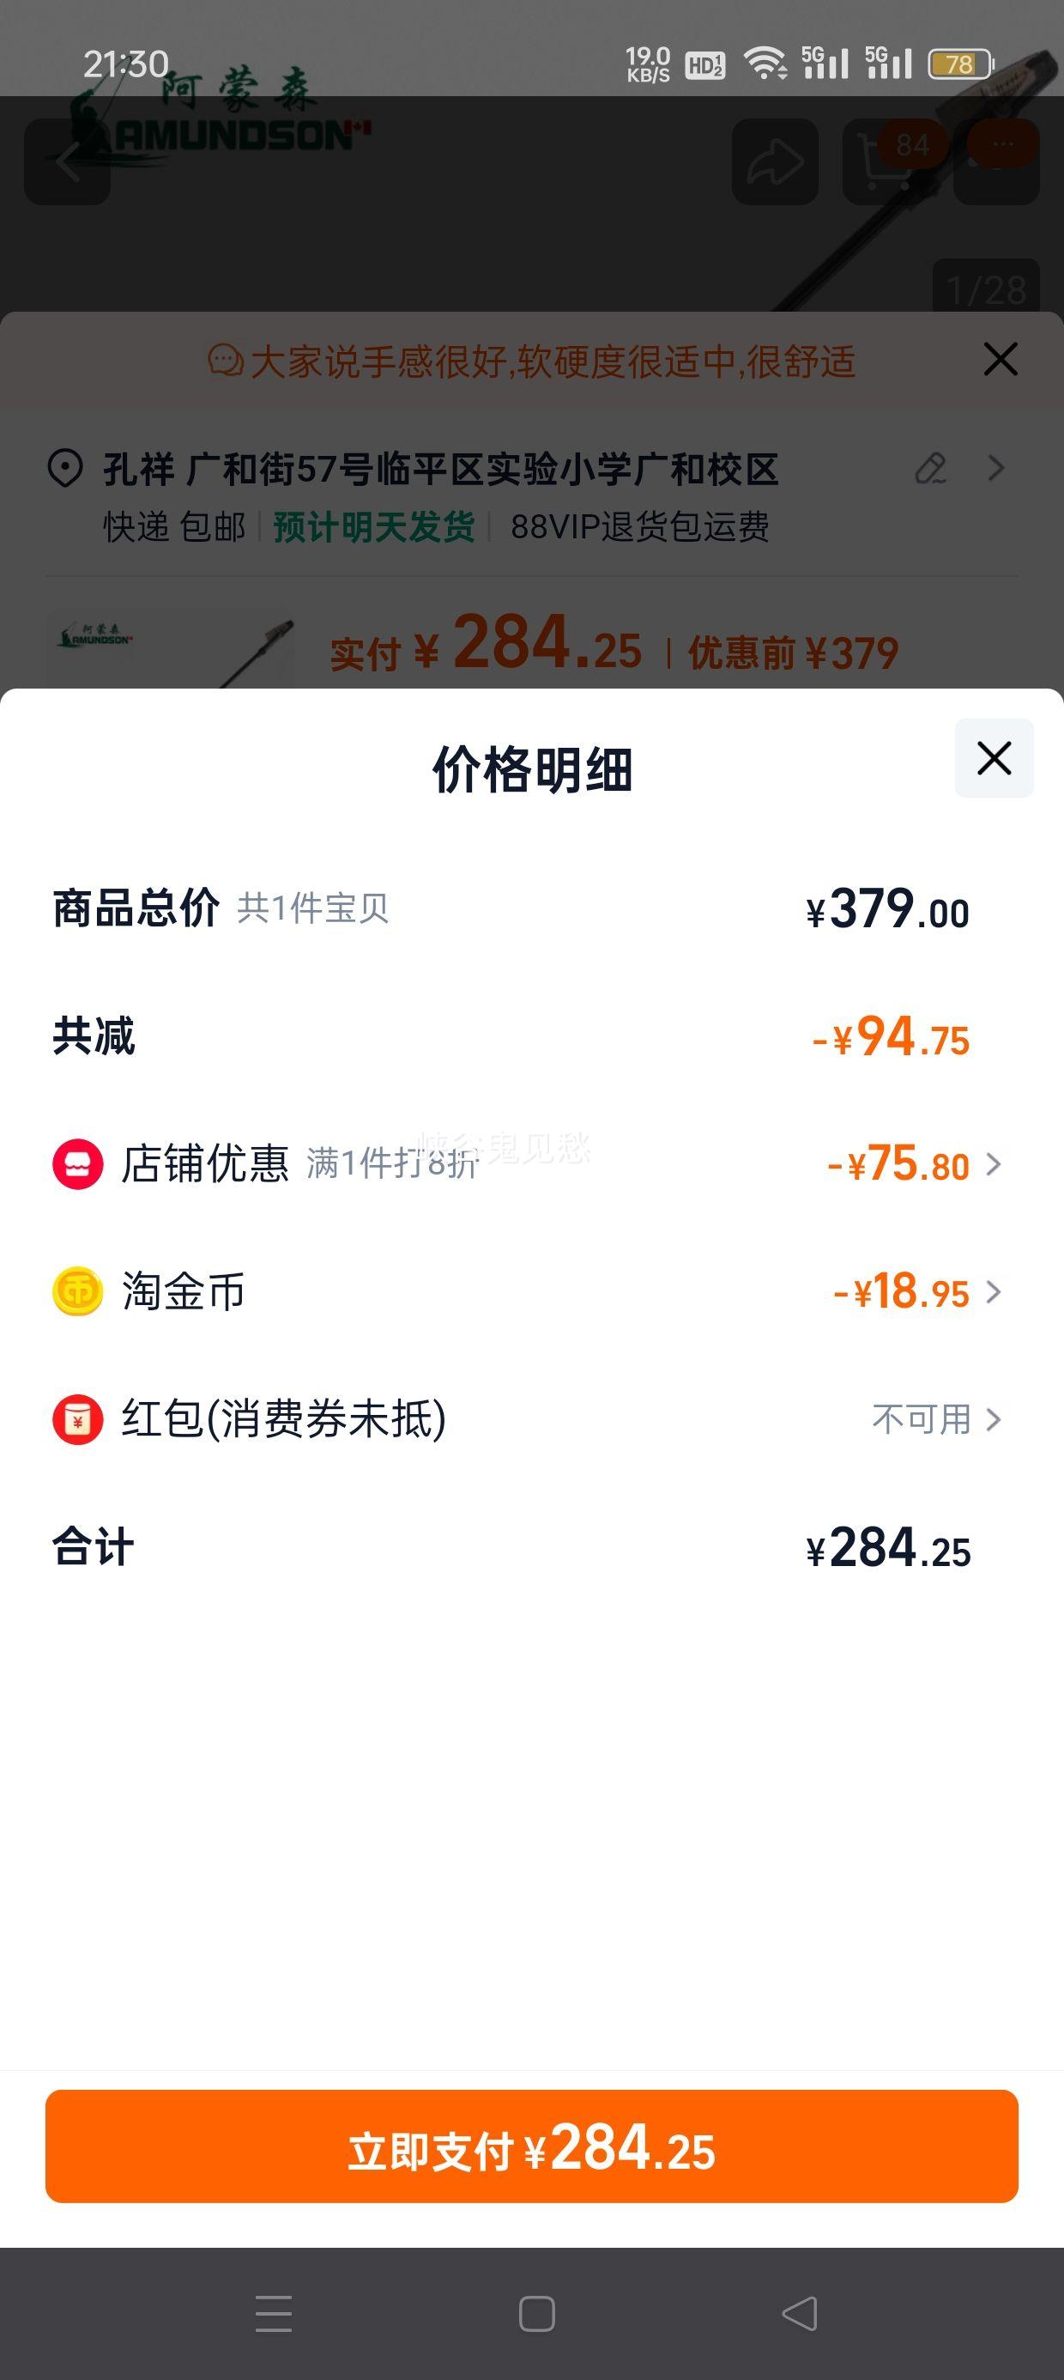This screenshot has width=1064, height=2380.
Task: Go back using the top-left arrow
Action: 68,162
